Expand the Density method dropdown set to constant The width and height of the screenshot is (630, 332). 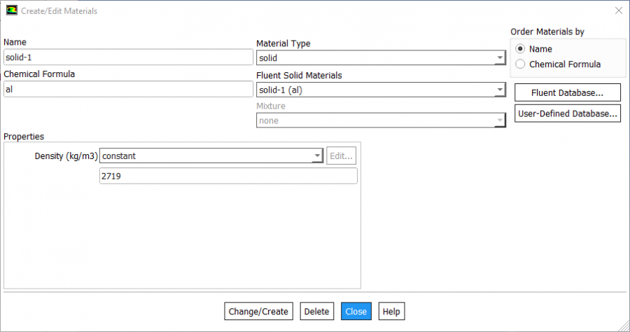(211, 155)
